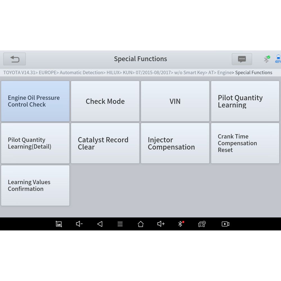Screen dimensions: 281x281
Task: Take a screenshot using bottom bar icon
Action: pyautogui.click(x=59, y=224)
